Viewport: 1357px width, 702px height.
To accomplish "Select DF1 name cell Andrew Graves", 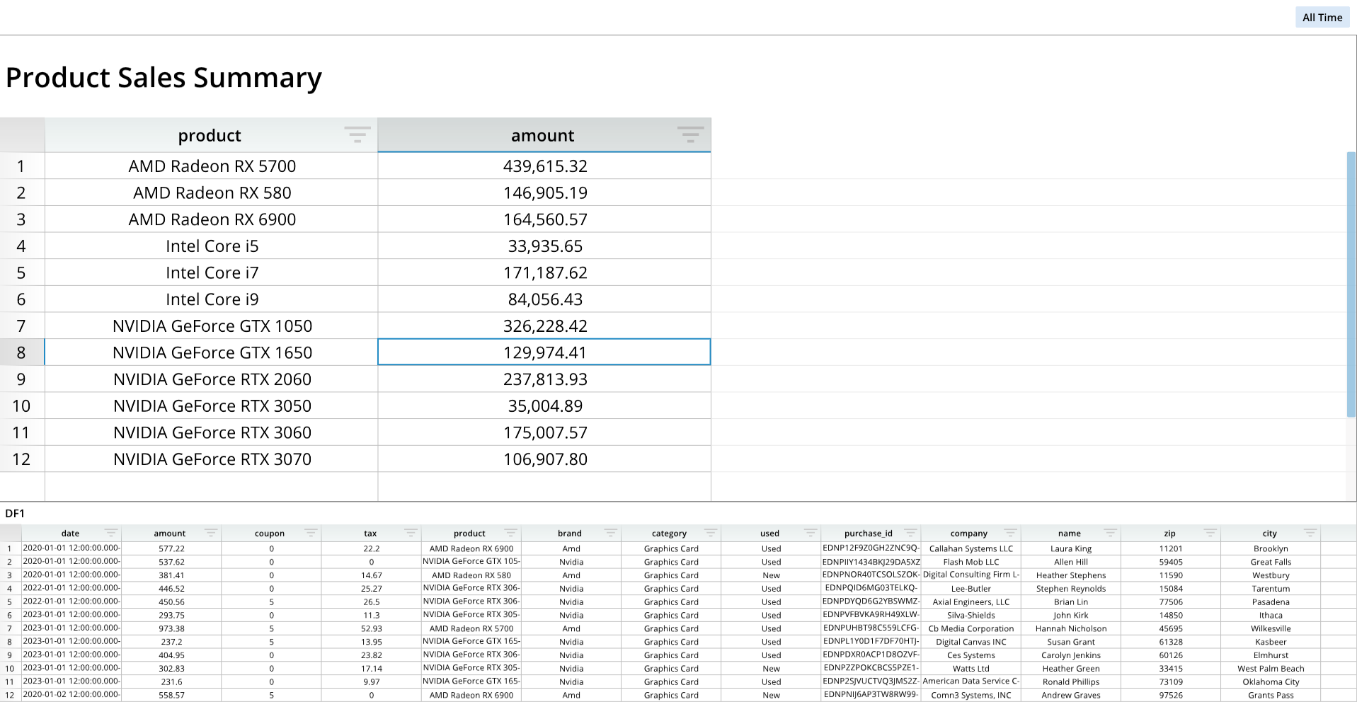I will 1070,695.
